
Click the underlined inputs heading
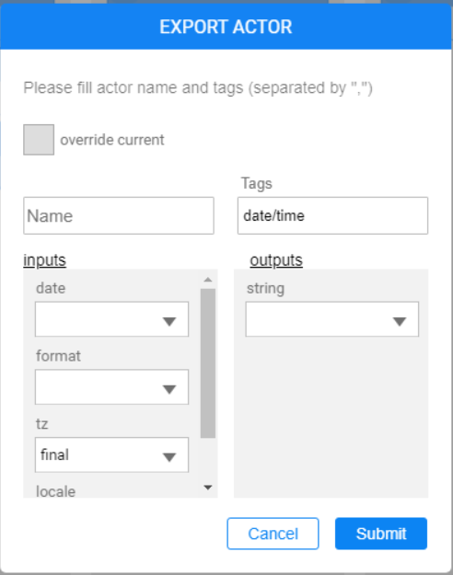pyautogui.click(x=45, y=260)
